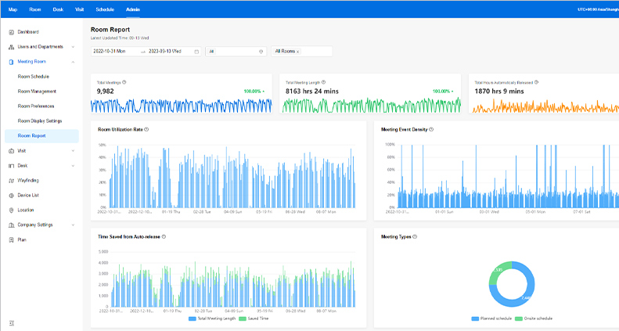
Task: Click the Location pin icon in sidebar
Action: click(10, 210)
